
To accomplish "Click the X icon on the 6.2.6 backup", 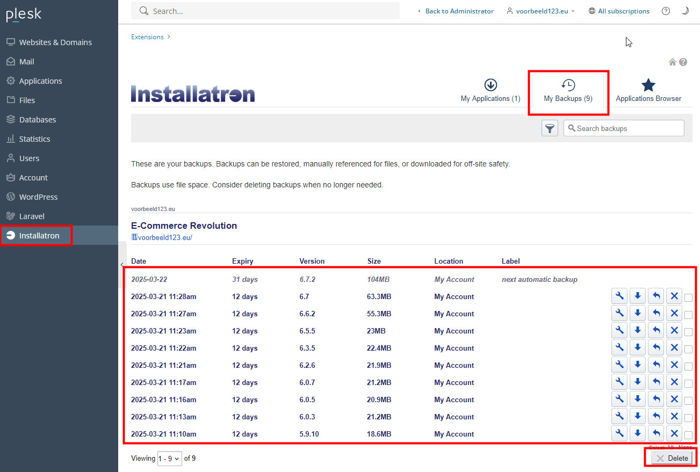I will (674, 365).
